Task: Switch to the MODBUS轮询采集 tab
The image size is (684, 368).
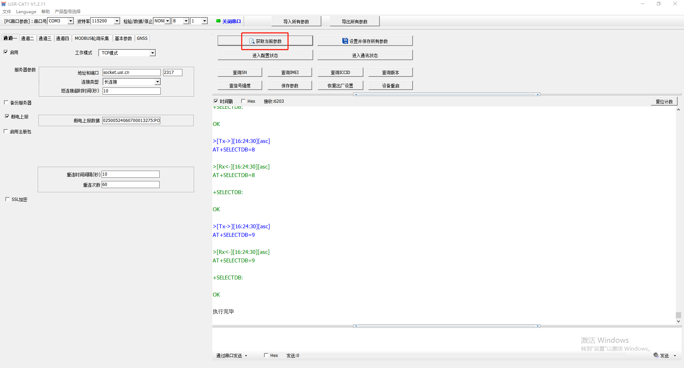Action: 92,38
